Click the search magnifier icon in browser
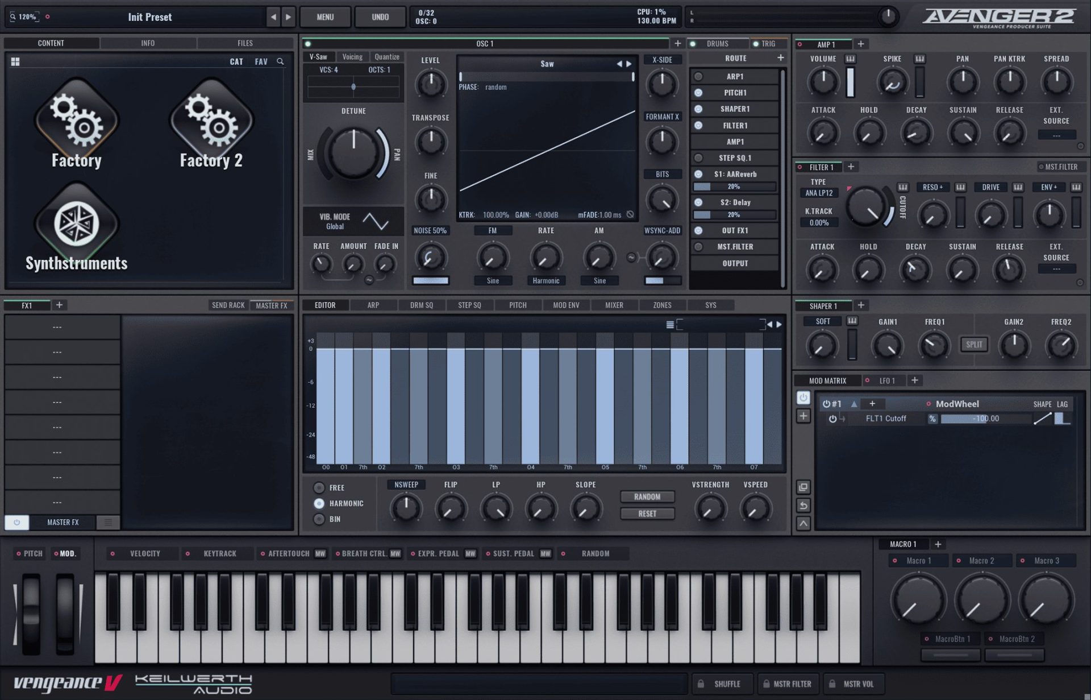The width and height of the screenshot is (1091, 700). point(280,61)
